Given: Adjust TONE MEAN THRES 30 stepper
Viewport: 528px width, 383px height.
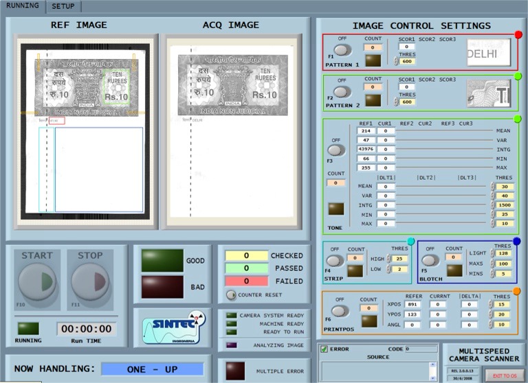Looking at the screenshot, I should (493, 187).
